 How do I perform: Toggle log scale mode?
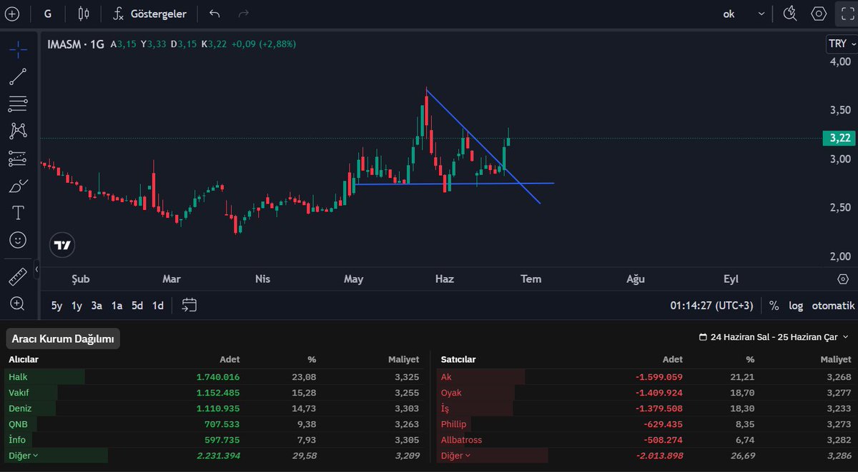(x=796, y=306)
